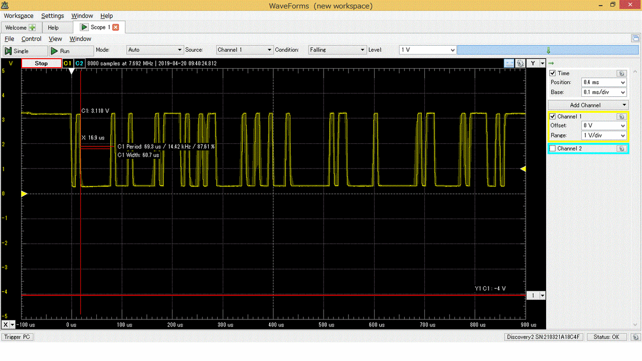Open the trigger Level dropdown showing 1 V
Image resolution: width=642 pixels, height=361 pixels.
pyautogui.click(x=428, y=50)
